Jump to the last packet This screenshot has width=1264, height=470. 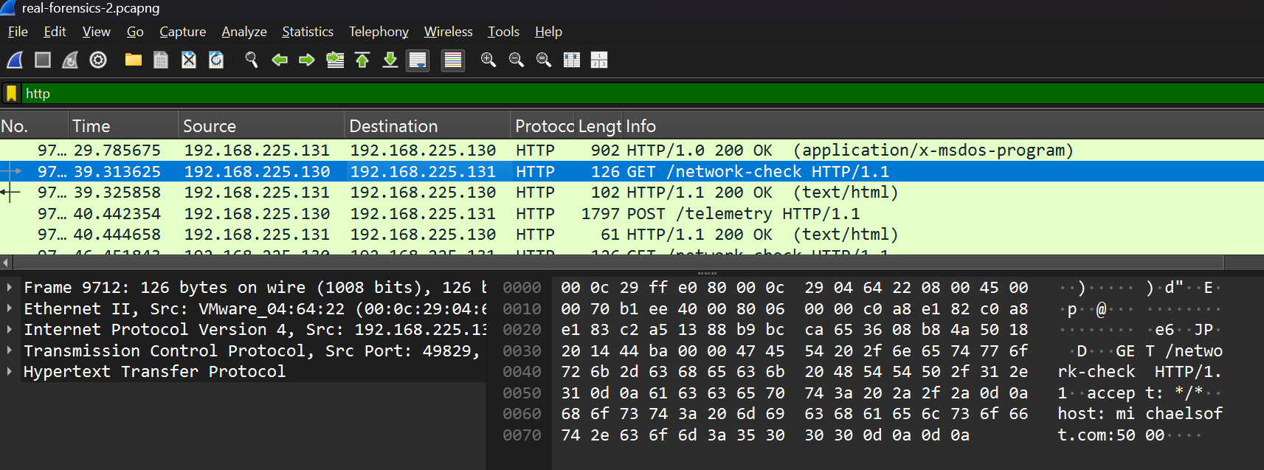tap(390, 60)
